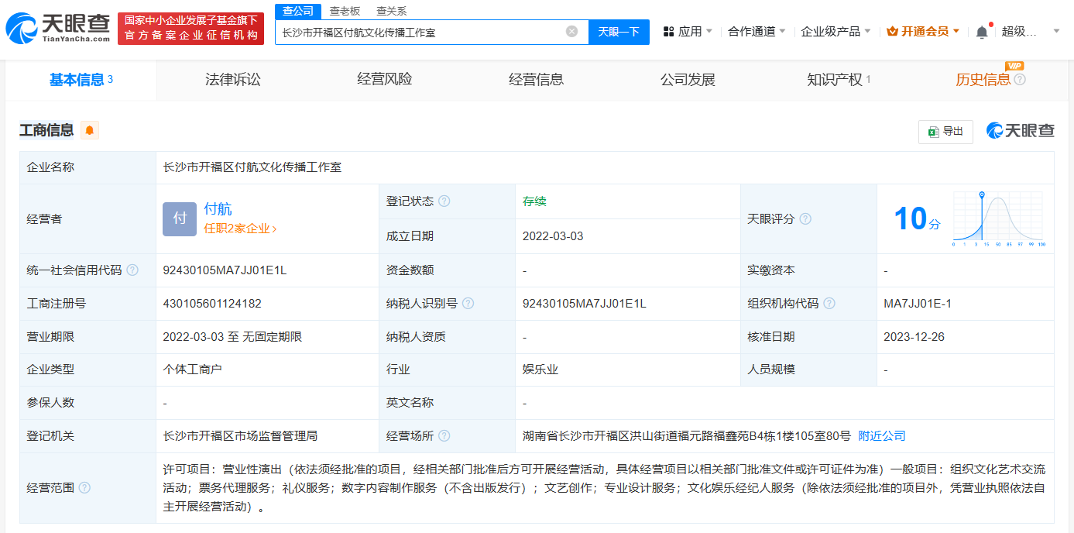Viewport: 1074px width, 533px height.
Task: Click the marker on the rating score curve
Action: pos(982,194)
